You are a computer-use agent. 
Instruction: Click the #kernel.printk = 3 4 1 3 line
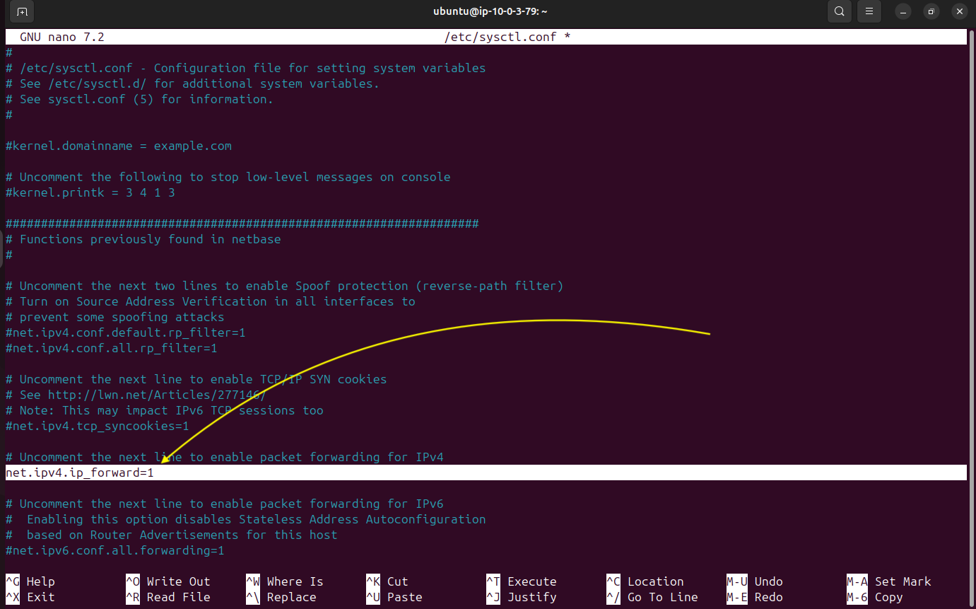90,192
